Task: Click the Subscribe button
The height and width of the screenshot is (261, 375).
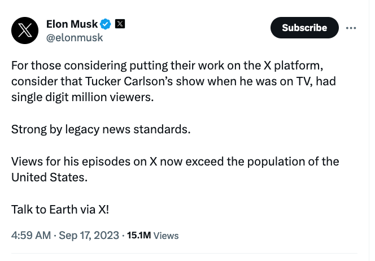Action: click(x=304, y=28)
